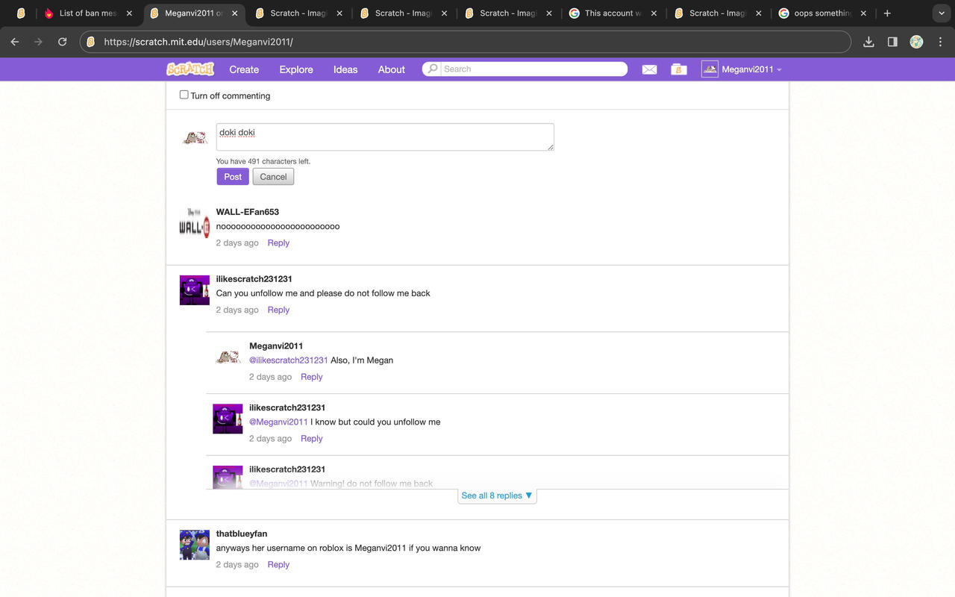The height and width of the screenshot is (597, 955).
Task: Switch to the 'This account w' tab
Action: point(612,13)
